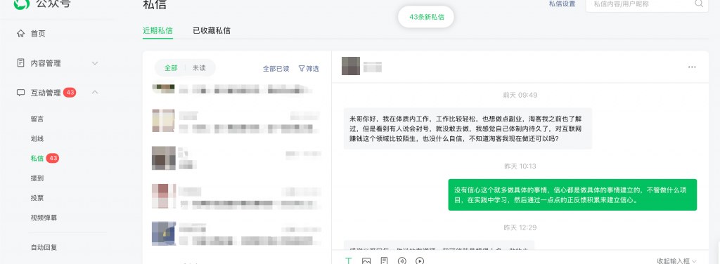720x264 pixels.
Task: Select the 全部 filter toggle
Action: [171, 68]
